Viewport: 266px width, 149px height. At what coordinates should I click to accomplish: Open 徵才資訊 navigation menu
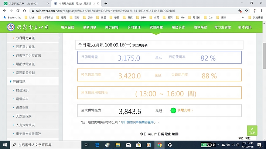point(245,27)
